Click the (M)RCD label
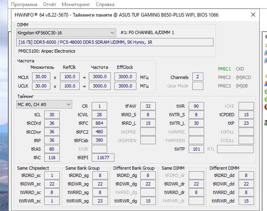 pyautogui.click(x=243, y=77)
